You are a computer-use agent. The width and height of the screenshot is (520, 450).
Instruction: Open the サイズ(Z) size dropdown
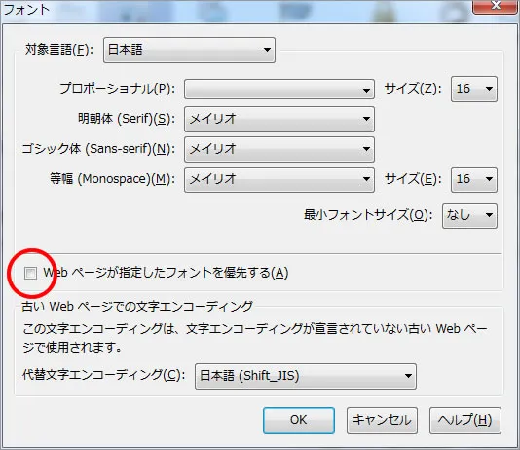pyautogui.click(x=474, y=89)
